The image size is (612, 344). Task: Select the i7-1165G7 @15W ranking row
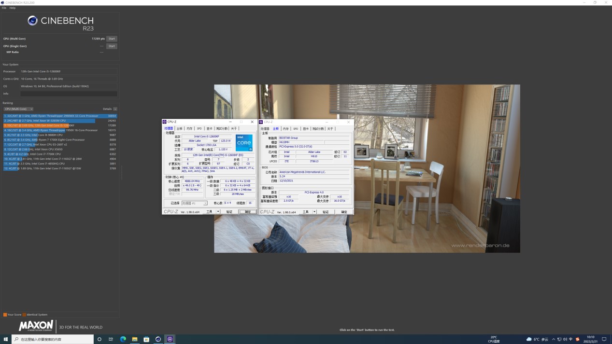tap(60, 168)
